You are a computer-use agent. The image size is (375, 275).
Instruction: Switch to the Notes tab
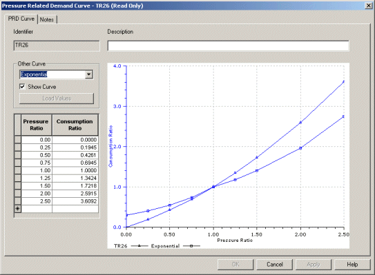[x=47, y=19]
